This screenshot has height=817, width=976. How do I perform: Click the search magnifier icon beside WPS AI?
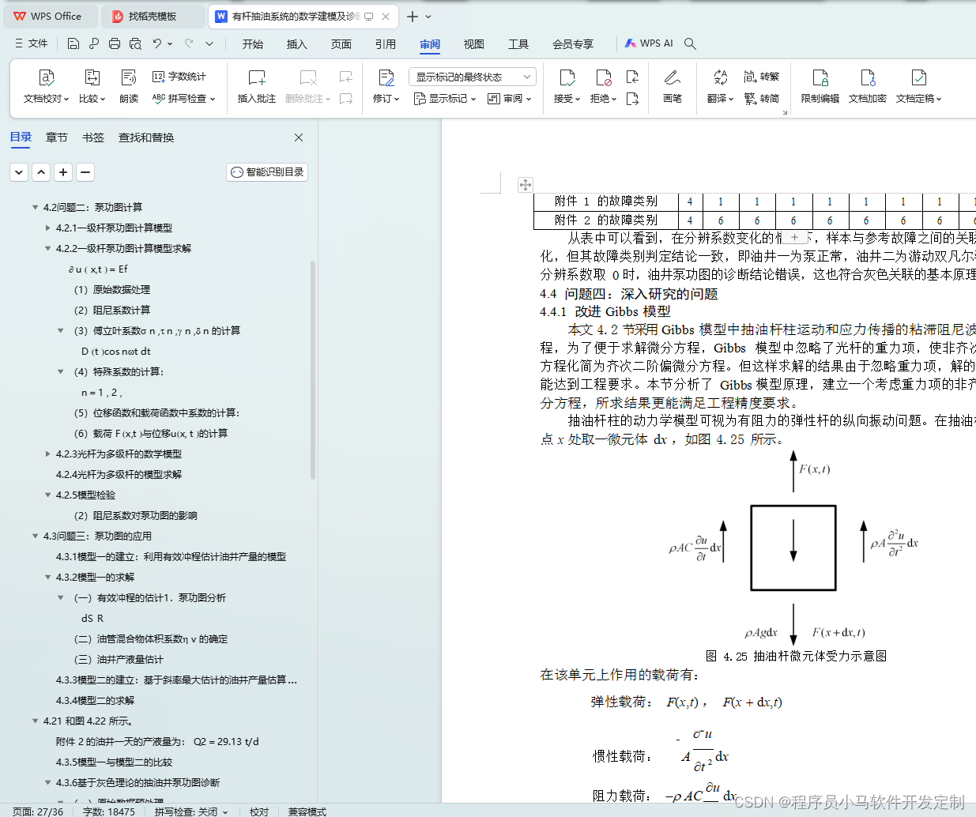point(690,43)
